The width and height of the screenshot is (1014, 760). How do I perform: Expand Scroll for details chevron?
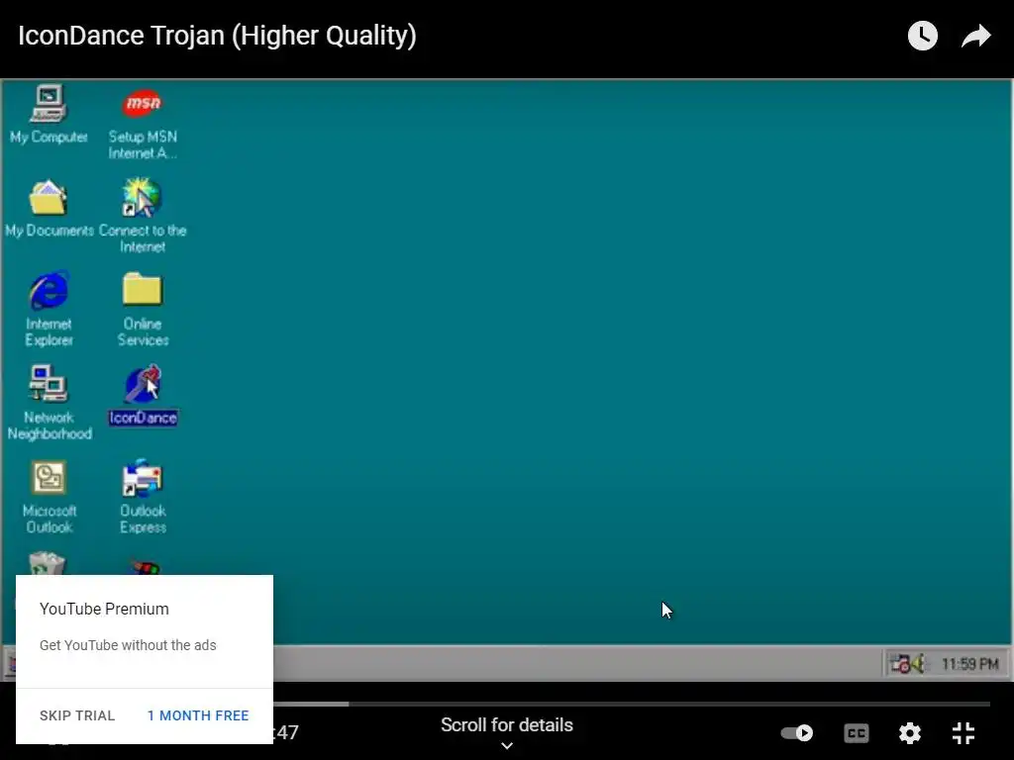[x=507, y=745]
